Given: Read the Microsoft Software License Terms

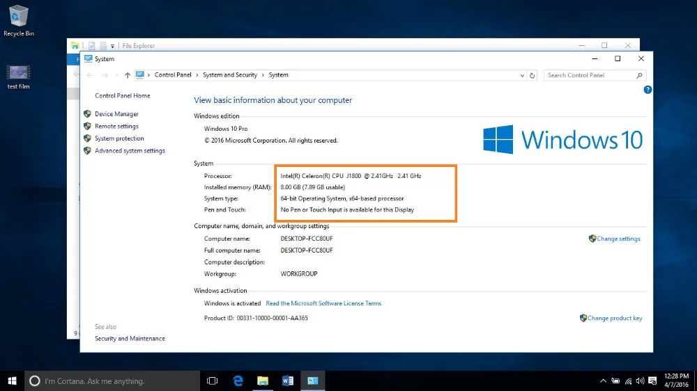Looking at the screenshot, I should pos(323,303).
